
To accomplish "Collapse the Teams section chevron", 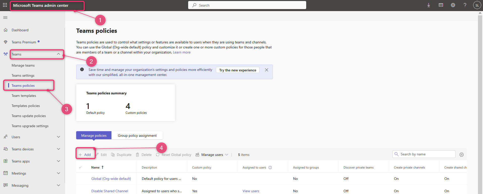I will point(59,54).
